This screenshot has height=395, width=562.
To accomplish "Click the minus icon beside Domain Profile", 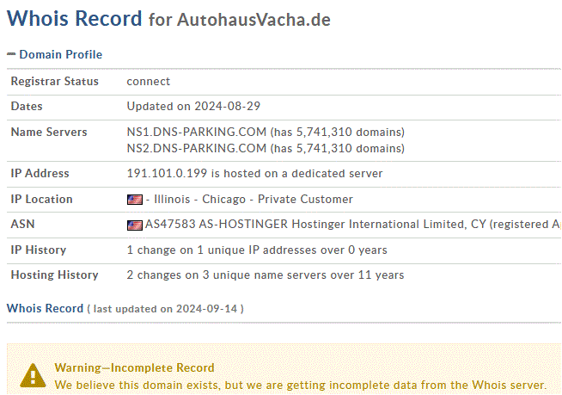I will [11, 54].
